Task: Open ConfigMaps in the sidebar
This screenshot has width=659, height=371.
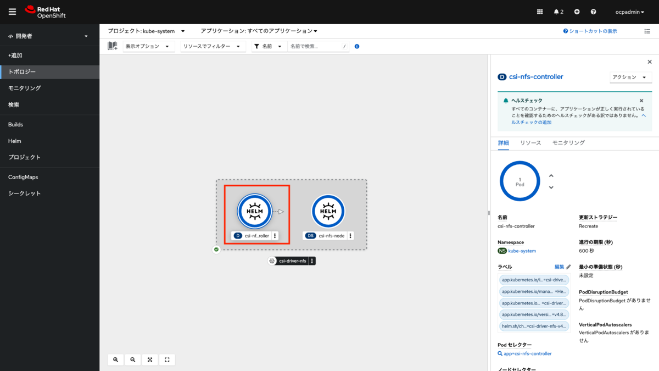Action: [50, 178]
